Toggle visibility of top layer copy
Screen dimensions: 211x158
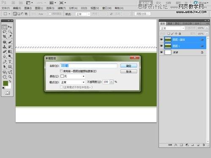tap(161, 40)
